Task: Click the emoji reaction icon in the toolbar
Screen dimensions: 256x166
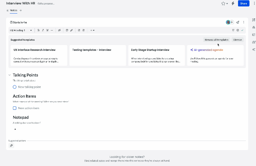Action: [x=238, y=30]
